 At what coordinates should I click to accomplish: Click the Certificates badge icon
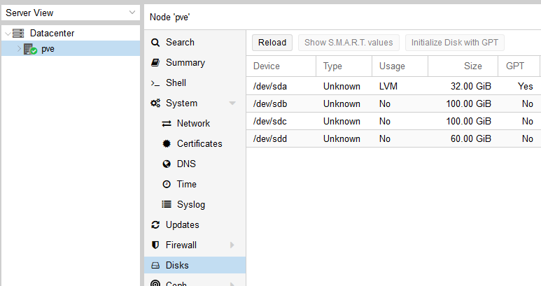click(x=167, y=143)
